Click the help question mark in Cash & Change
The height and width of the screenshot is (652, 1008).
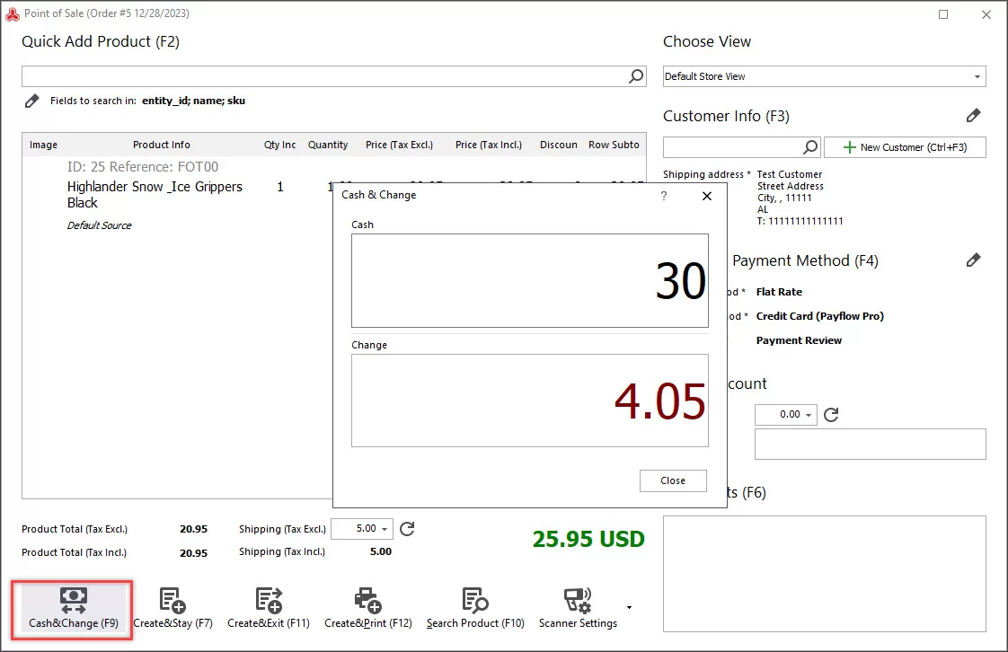pyautogui.click(x=664, y=196)
